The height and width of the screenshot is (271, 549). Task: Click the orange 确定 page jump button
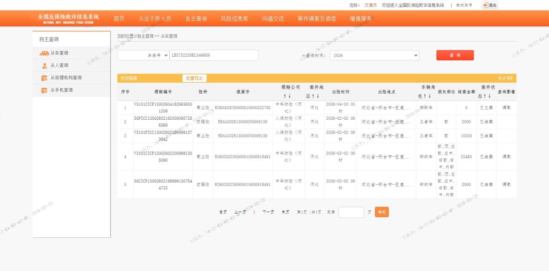382,212
